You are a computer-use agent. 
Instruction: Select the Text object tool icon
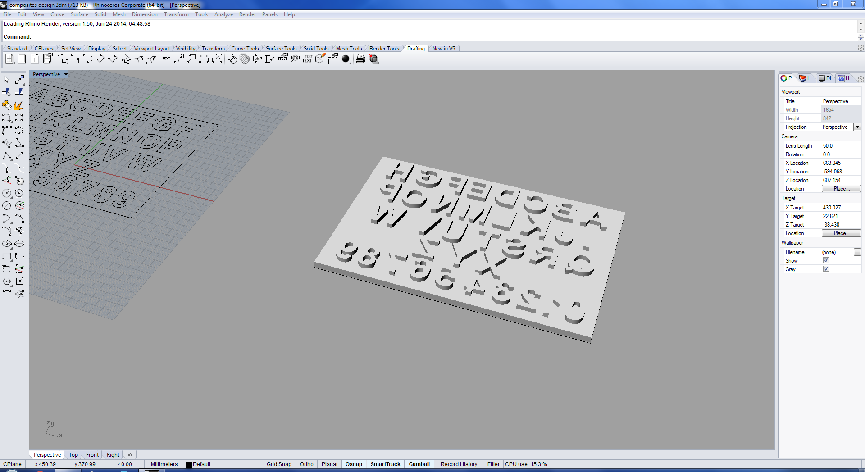tap(166, 59)
